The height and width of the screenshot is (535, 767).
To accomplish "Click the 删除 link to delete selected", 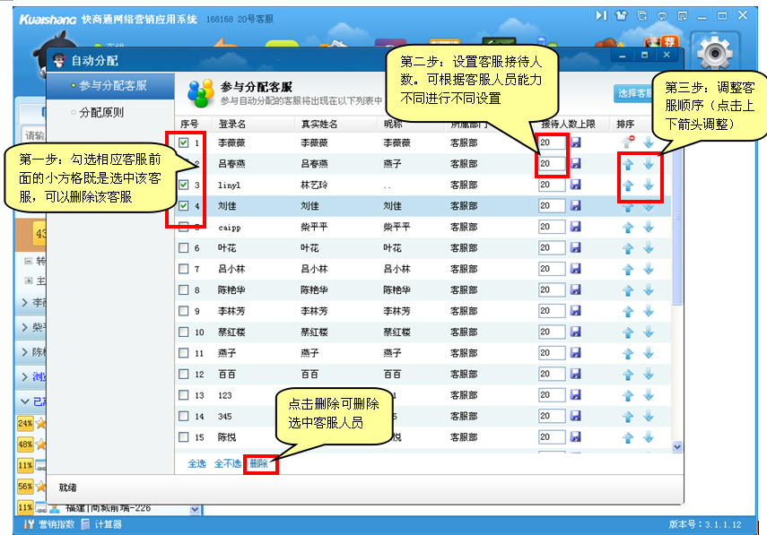I will point(258,463).
